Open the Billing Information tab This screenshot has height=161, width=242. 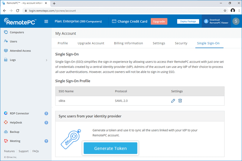[128, 43]
